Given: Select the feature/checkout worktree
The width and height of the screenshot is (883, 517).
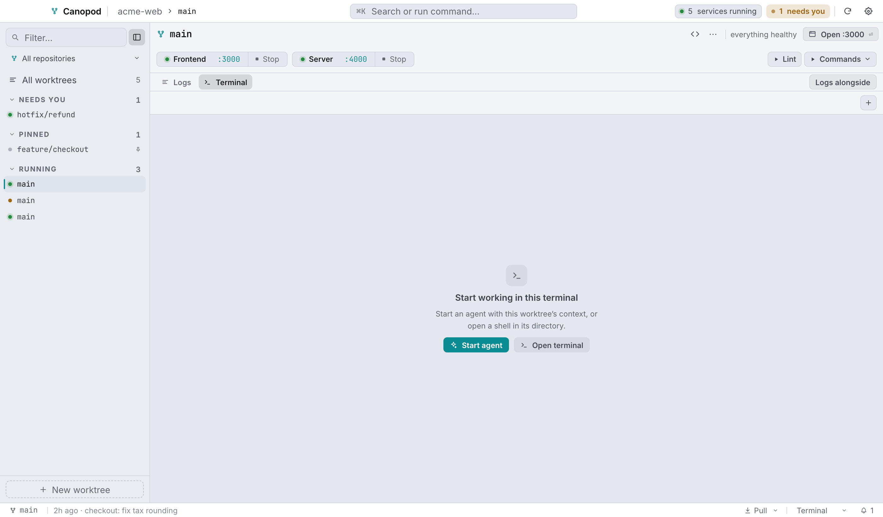Looking at the screenshot, I should (75, 149).
